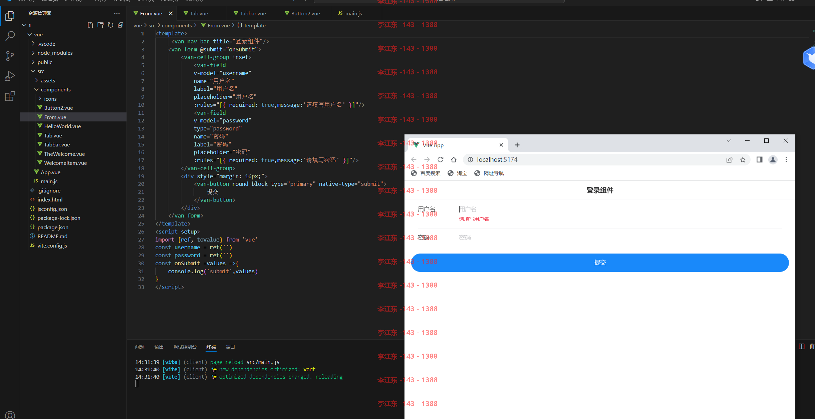Switch to Button2.vue editor tab

click(x=305, y=13)
